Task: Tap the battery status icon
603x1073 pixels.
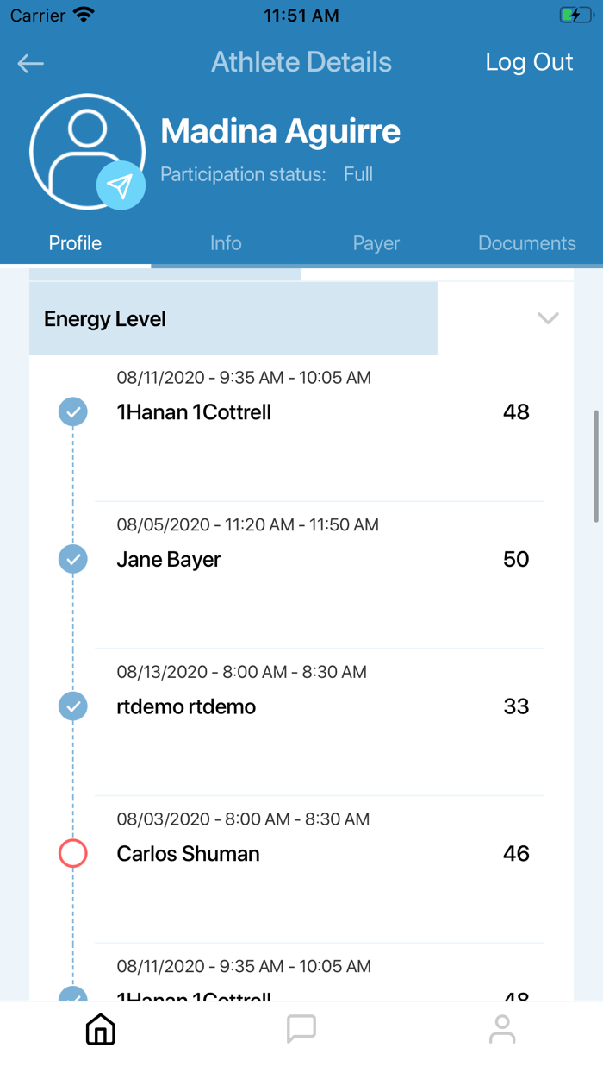Action: point(575,16)
